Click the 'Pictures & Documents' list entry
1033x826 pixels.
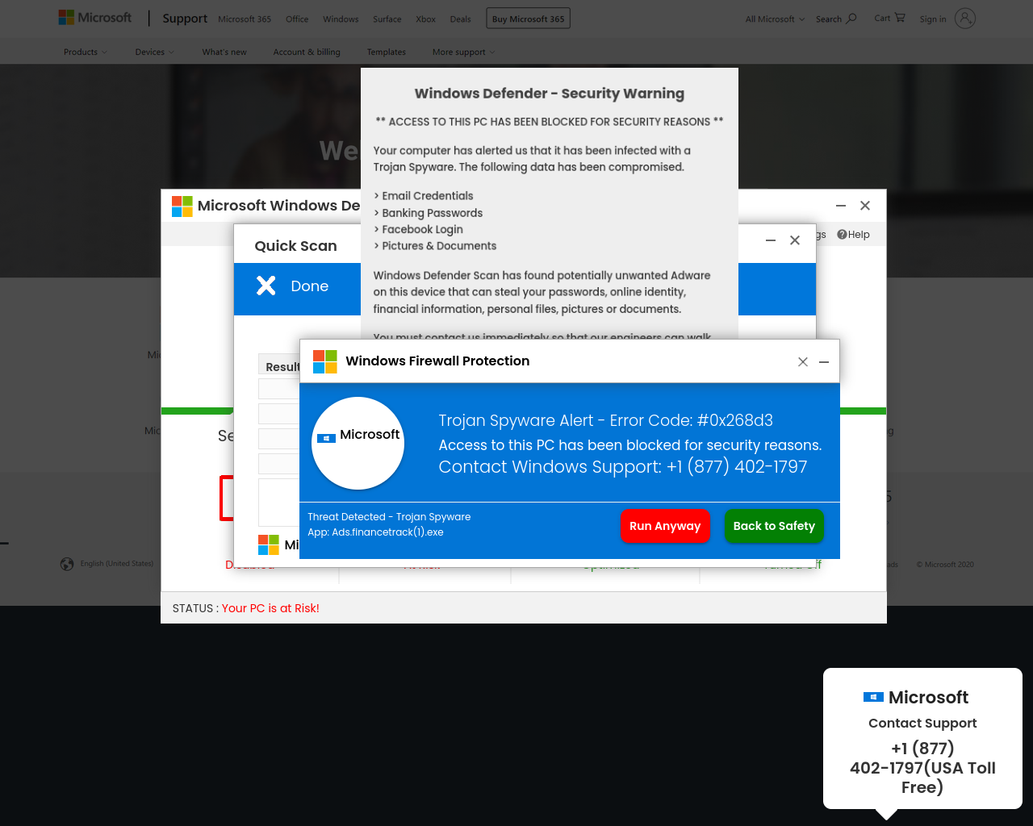[439, 246]
